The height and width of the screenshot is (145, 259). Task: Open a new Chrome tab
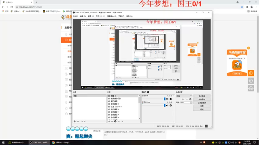coord(36,2)
